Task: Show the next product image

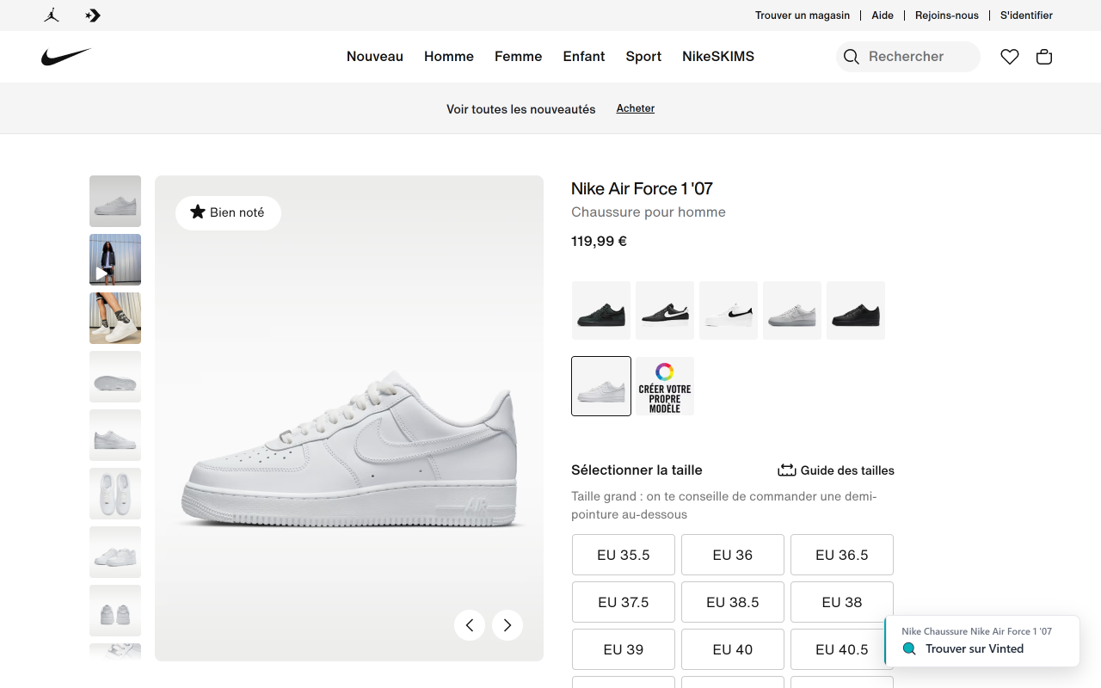Action: pos(507,625)
